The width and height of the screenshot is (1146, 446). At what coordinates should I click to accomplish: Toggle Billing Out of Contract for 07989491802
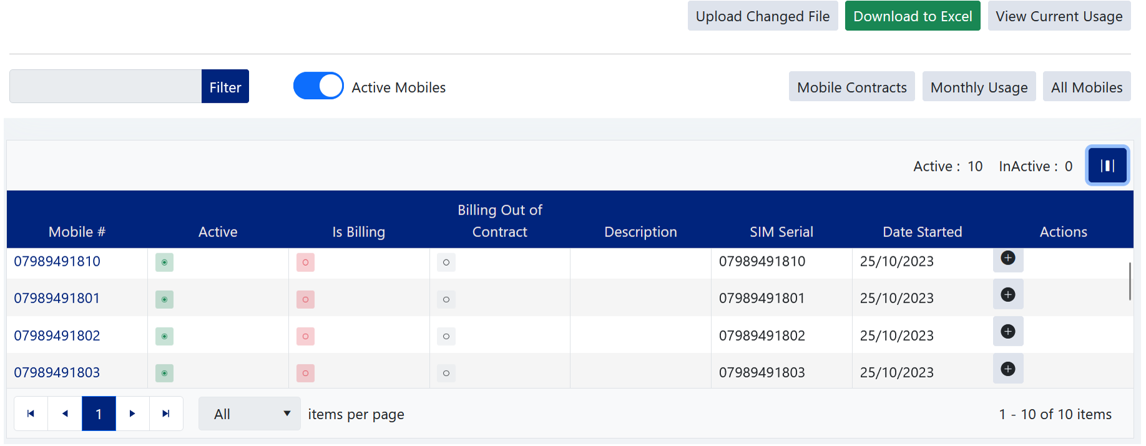tap(446, 336)
